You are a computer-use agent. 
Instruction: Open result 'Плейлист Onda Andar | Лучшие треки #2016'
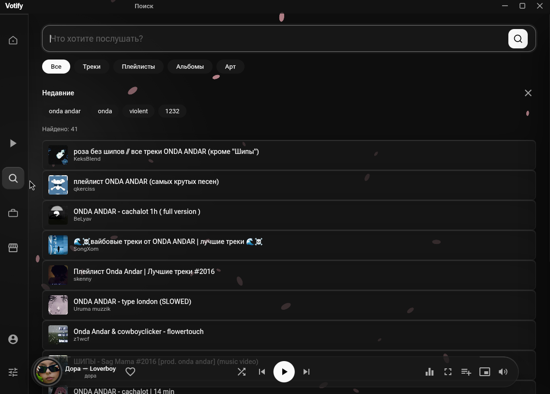(289, 275)
